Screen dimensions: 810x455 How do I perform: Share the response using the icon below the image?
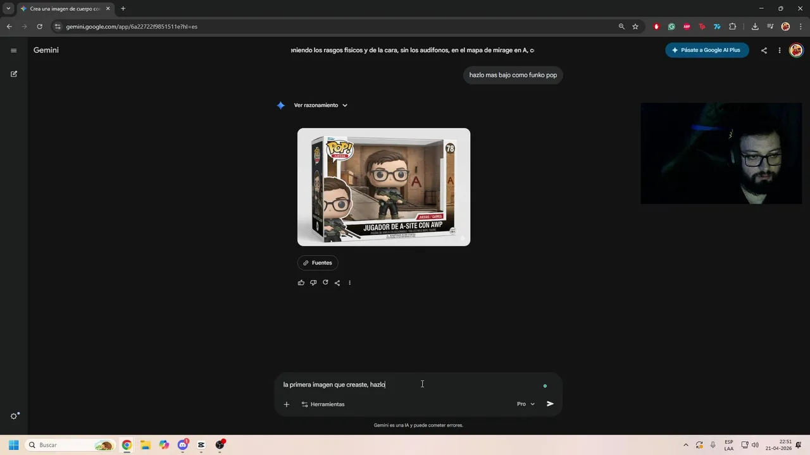337,282
